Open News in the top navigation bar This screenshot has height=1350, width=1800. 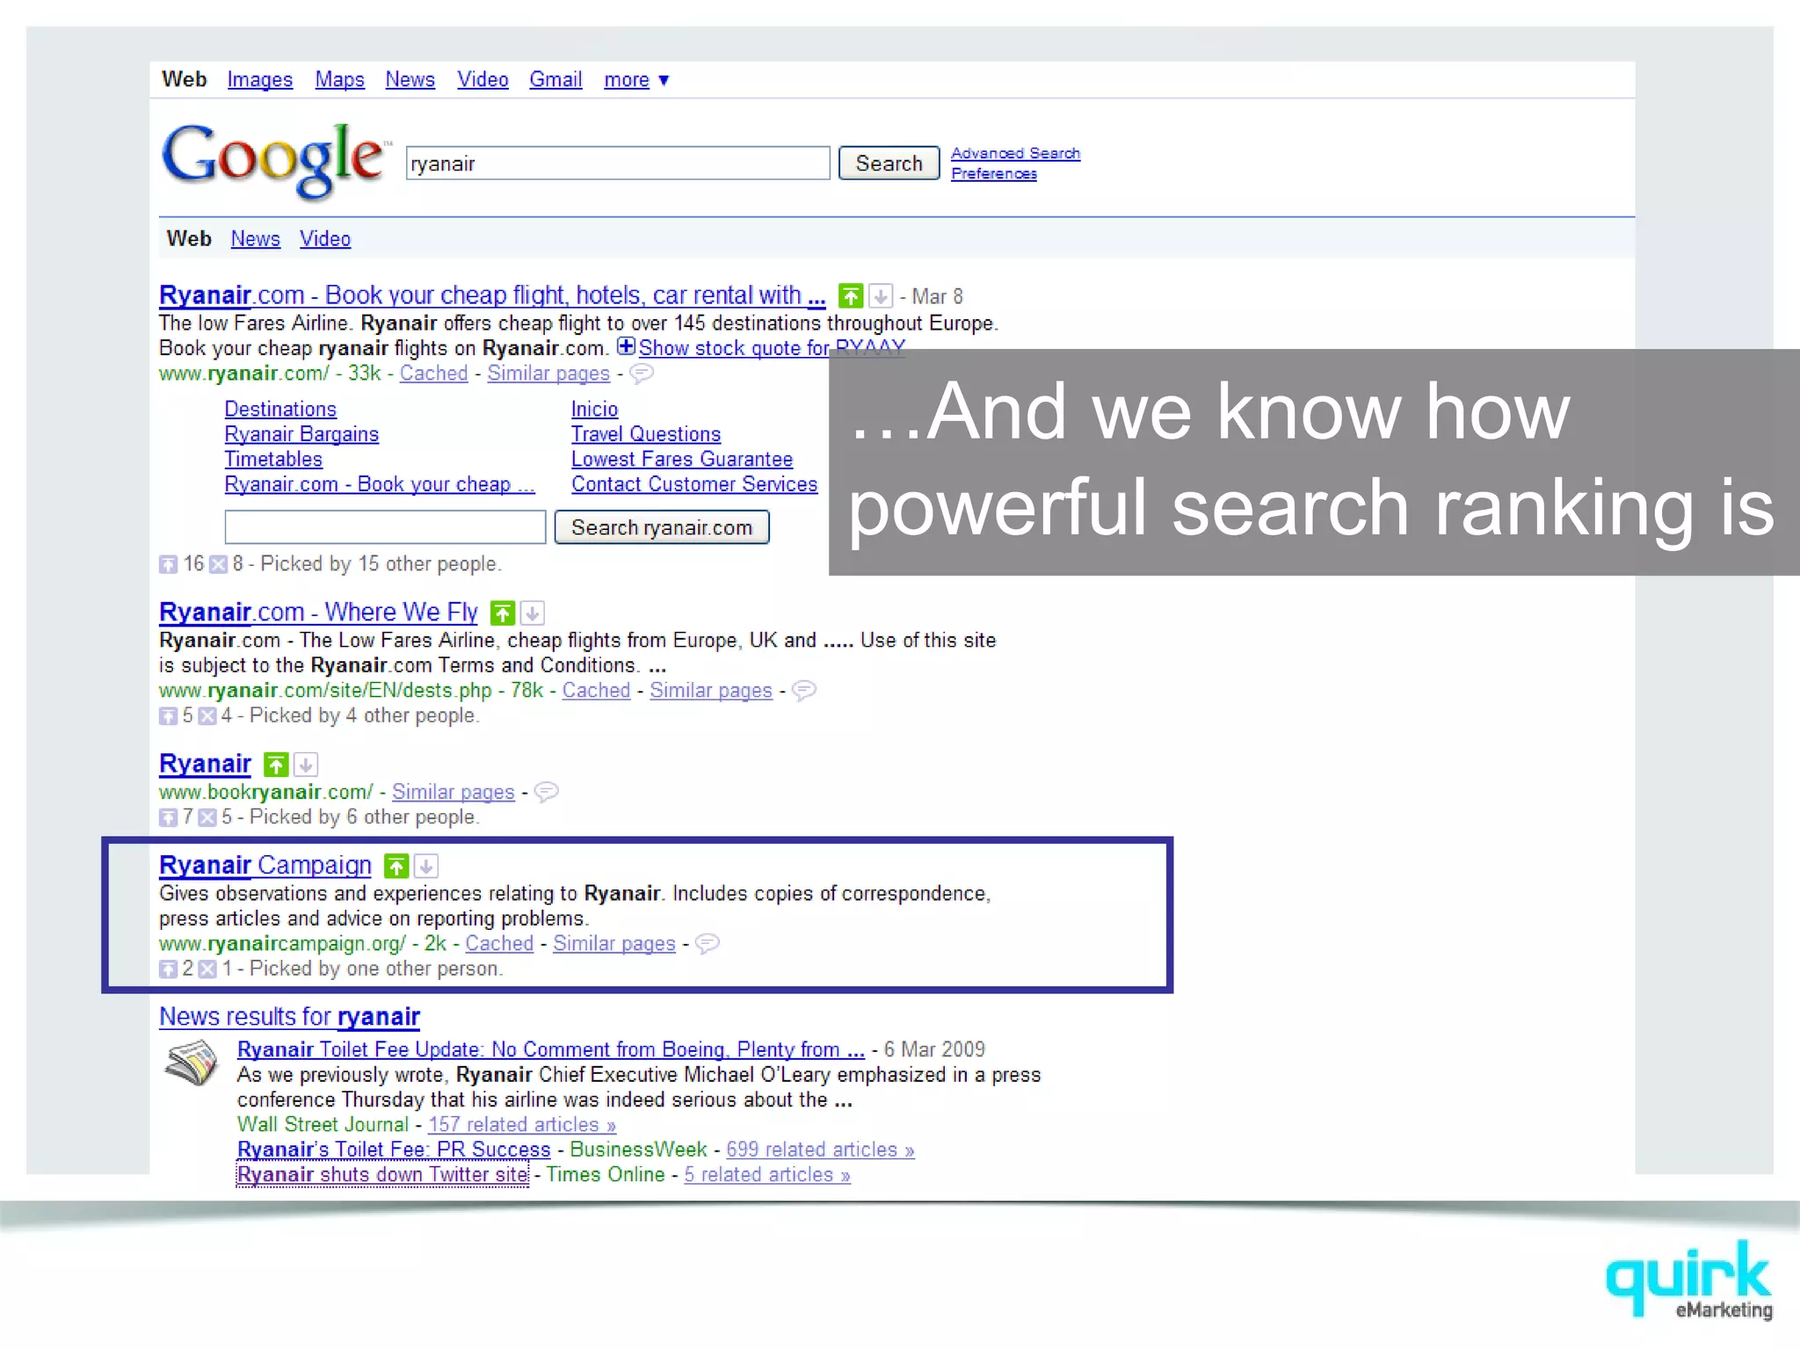click(x=410, y=80)
